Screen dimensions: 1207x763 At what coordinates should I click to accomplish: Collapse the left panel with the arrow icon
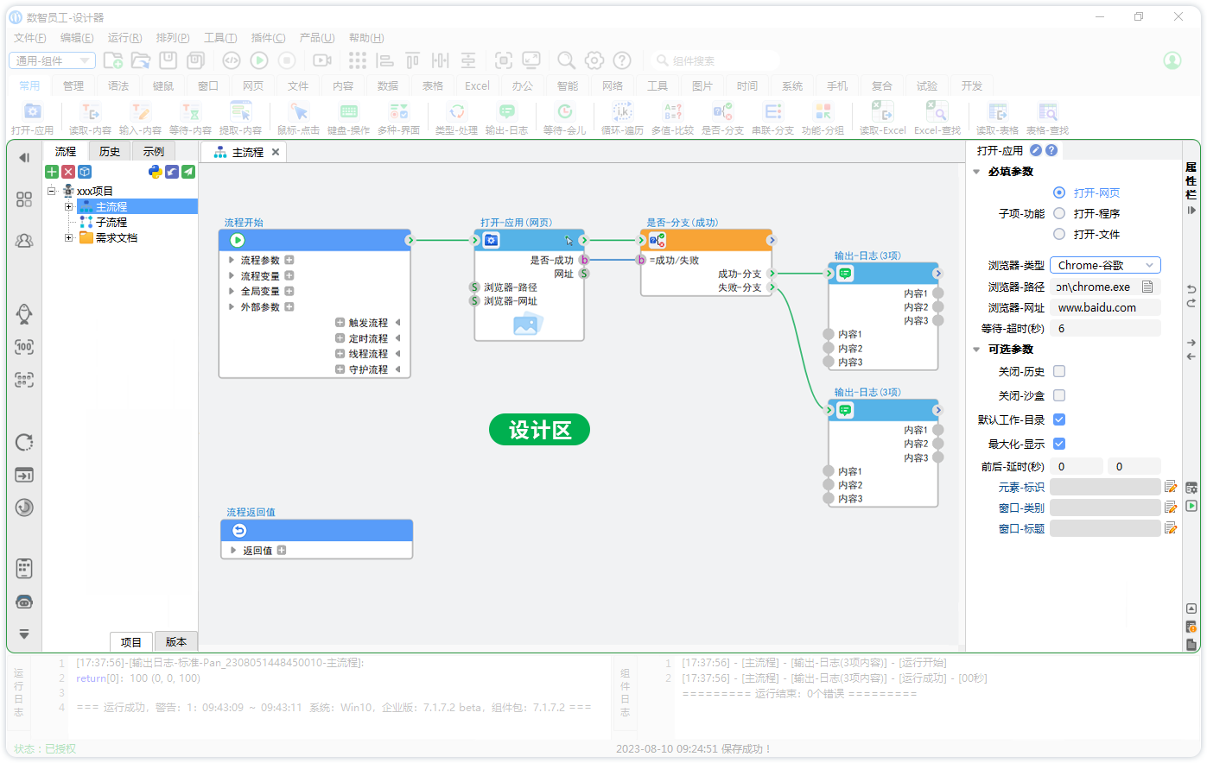[24, 158]
